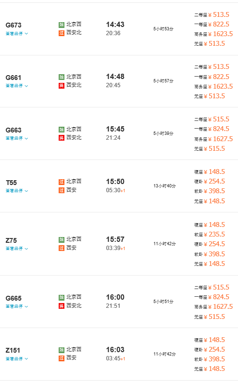This screenshot has height=383, width=238.
Task: Expand stop list under train T55
Action: pos(17,191)
